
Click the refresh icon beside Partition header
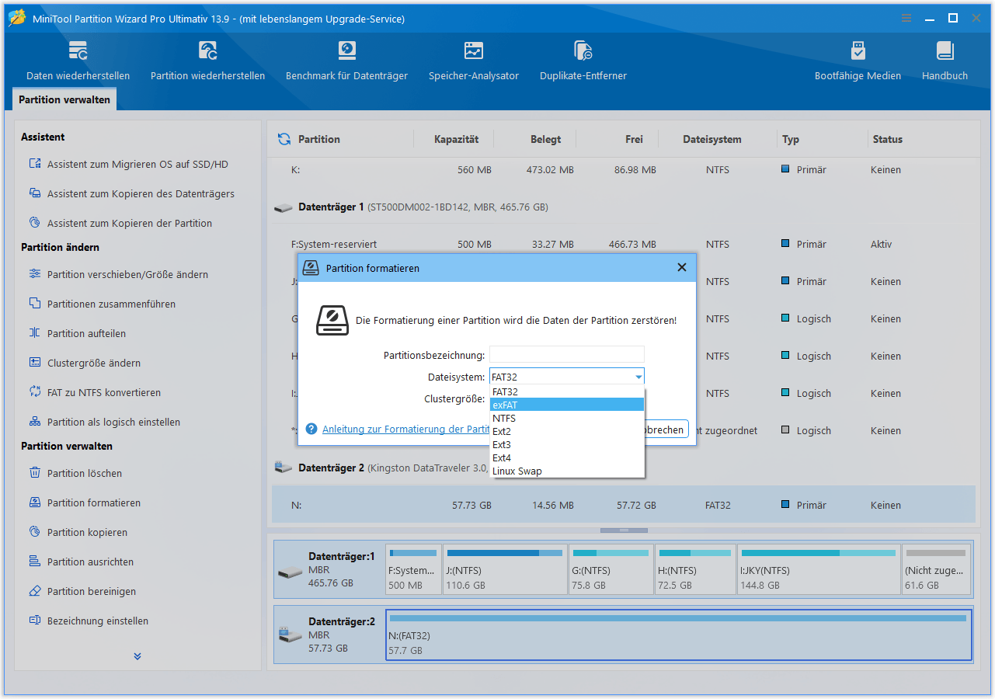click(284, 139)
